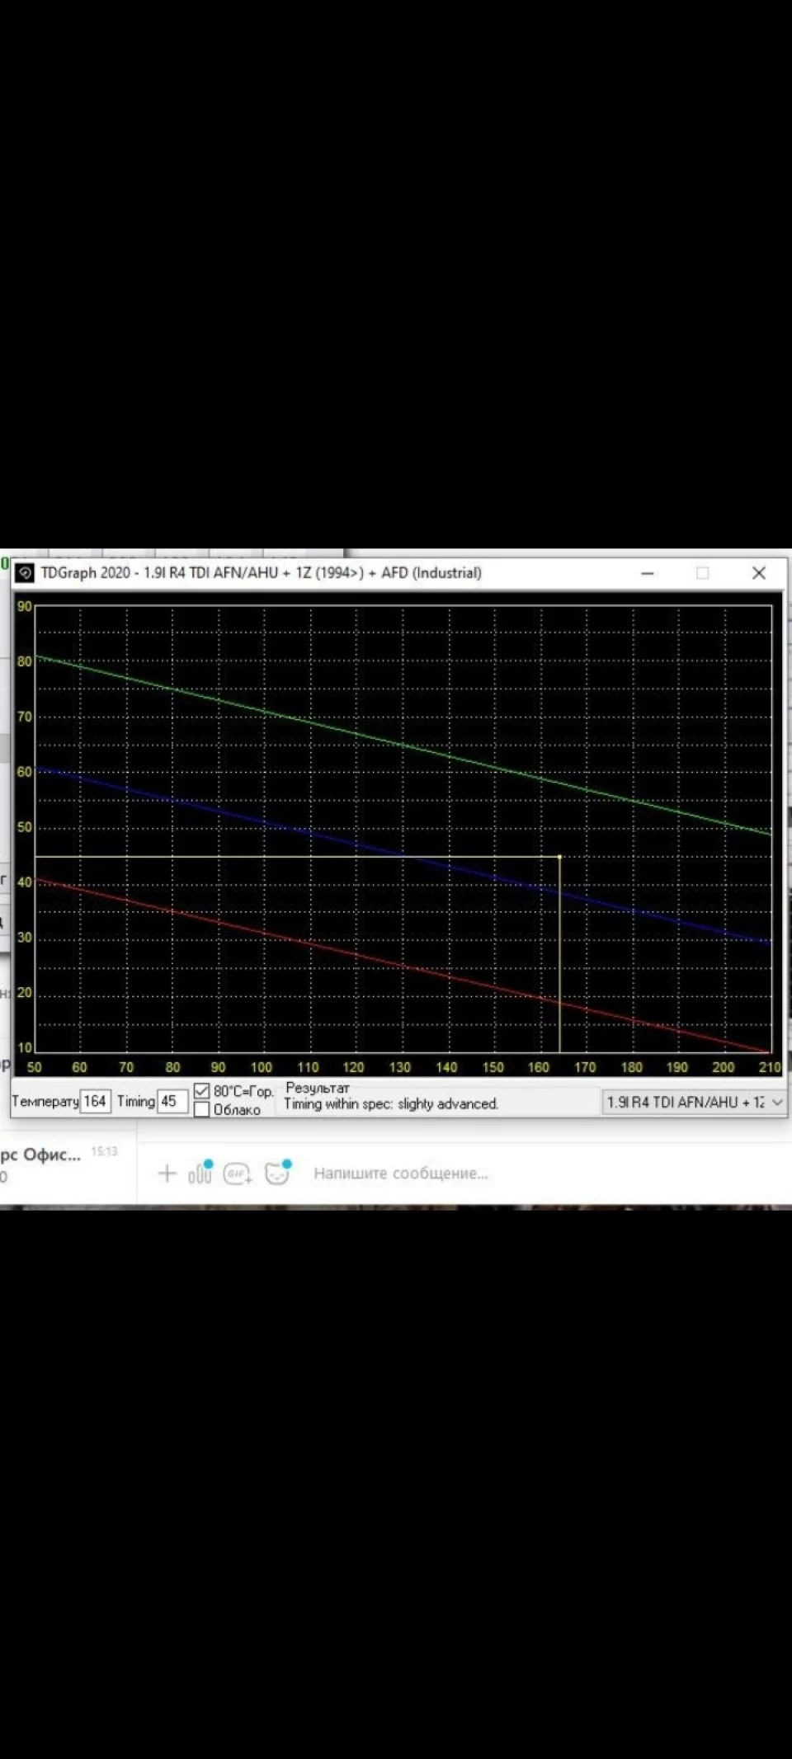Open the poll chart icon in chat bar

coord(200,1172)
